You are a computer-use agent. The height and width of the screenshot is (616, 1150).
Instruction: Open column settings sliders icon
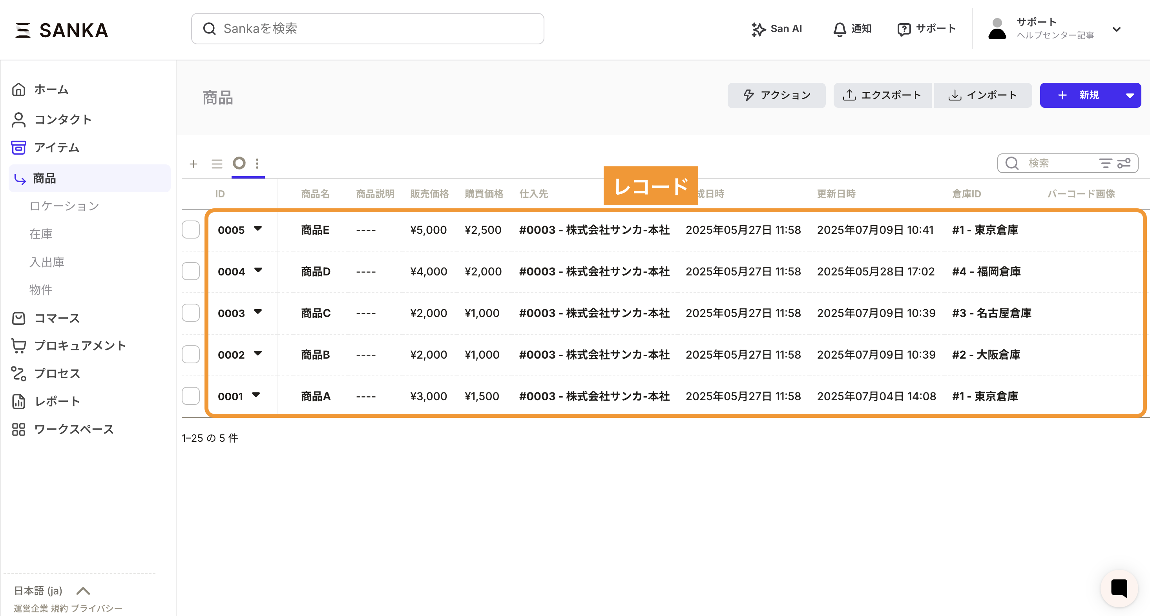1124,163
